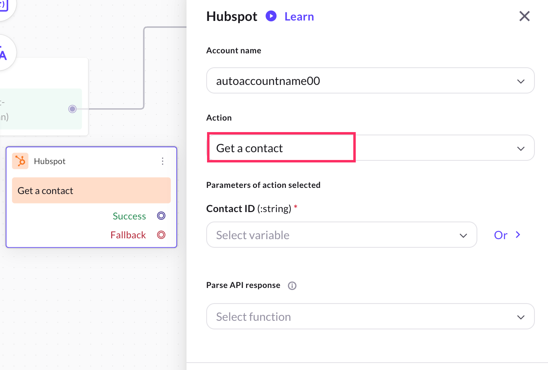Click the Learn play video icon

(271, 16)
